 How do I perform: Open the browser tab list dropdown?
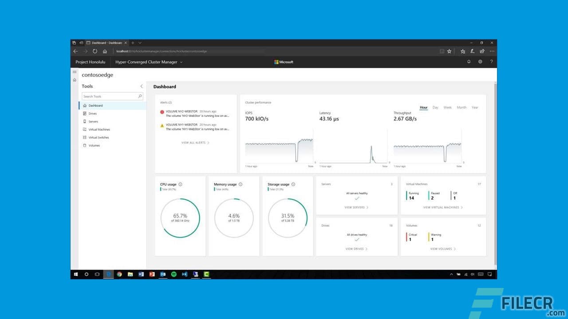pos(140,43)
